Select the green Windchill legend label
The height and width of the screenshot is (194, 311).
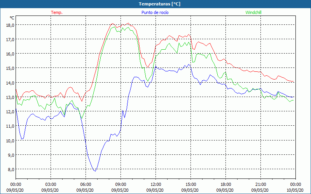coord(253,12)
